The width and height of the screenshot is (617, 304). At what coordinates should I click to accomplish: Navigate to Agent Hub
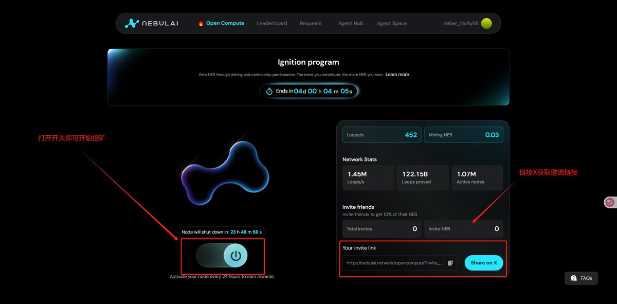[x=351, y=23]
